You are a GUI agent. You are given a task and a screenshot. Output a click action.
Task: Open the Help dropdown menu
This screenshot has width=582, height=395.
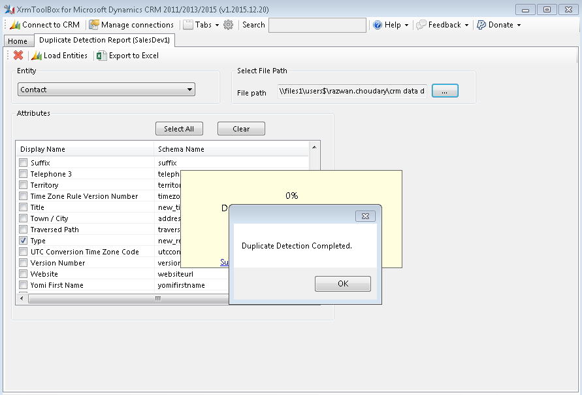(391, 25)
